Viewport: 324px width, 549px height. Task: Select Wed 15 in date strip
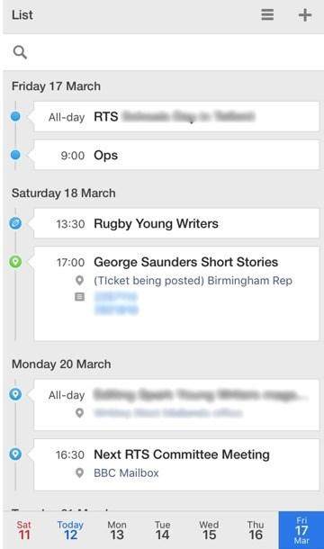pyautogui.click(x=209, y=530)
